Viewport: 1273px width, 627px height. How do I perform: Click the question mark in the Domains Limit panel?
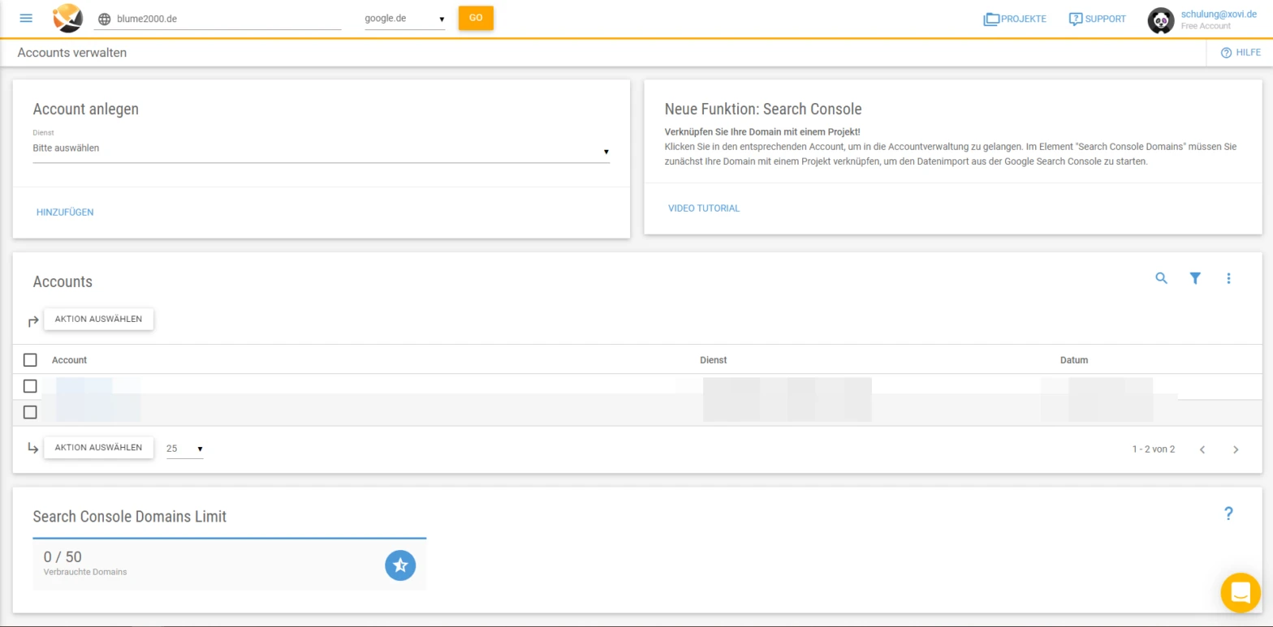[1228, 513]
